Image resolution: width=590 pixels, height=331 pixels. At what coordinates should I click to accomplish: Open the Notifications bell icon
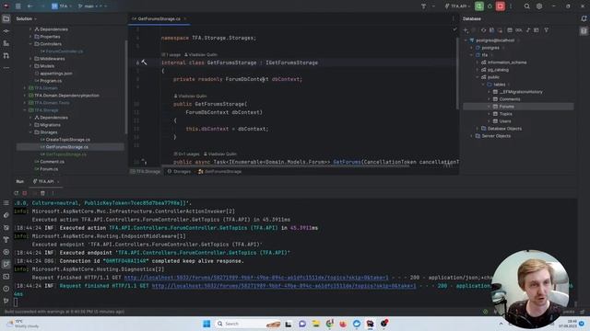click(x=584, y=18)
